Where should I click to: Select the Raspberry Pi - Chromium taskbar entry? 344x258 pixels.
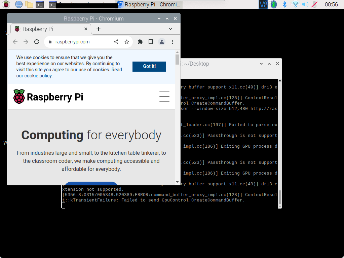150,4
